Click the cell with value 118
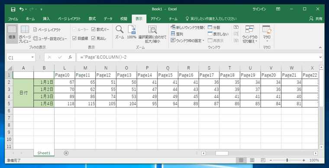The width and height of the screenshot is (329, 168). coord(65,104)
